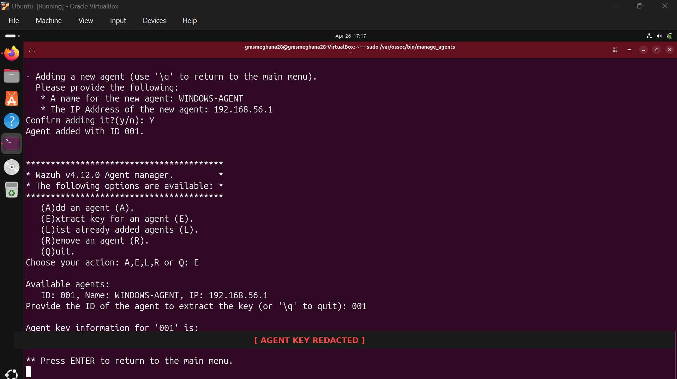
Task: Open the volume icon in the top bar
Action: (659, 36)
